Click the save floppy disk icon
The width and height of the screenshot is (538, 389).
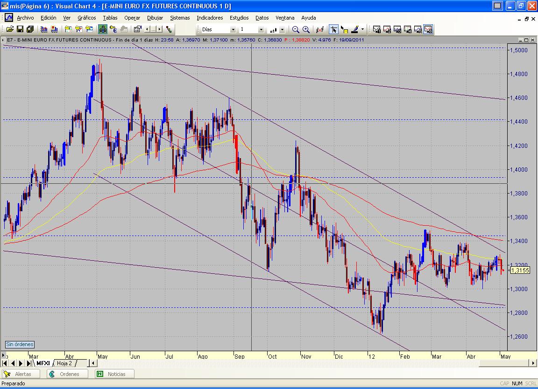[x=21, y=29]
